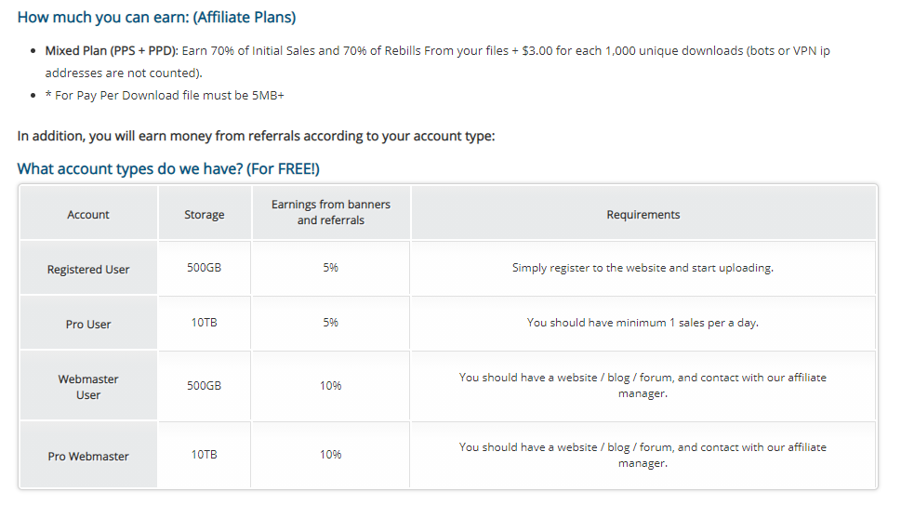Screen dimensions: 901x505
Task: Click the Pro Webmaster 10TB storage cell
Action: click(204, 455)
